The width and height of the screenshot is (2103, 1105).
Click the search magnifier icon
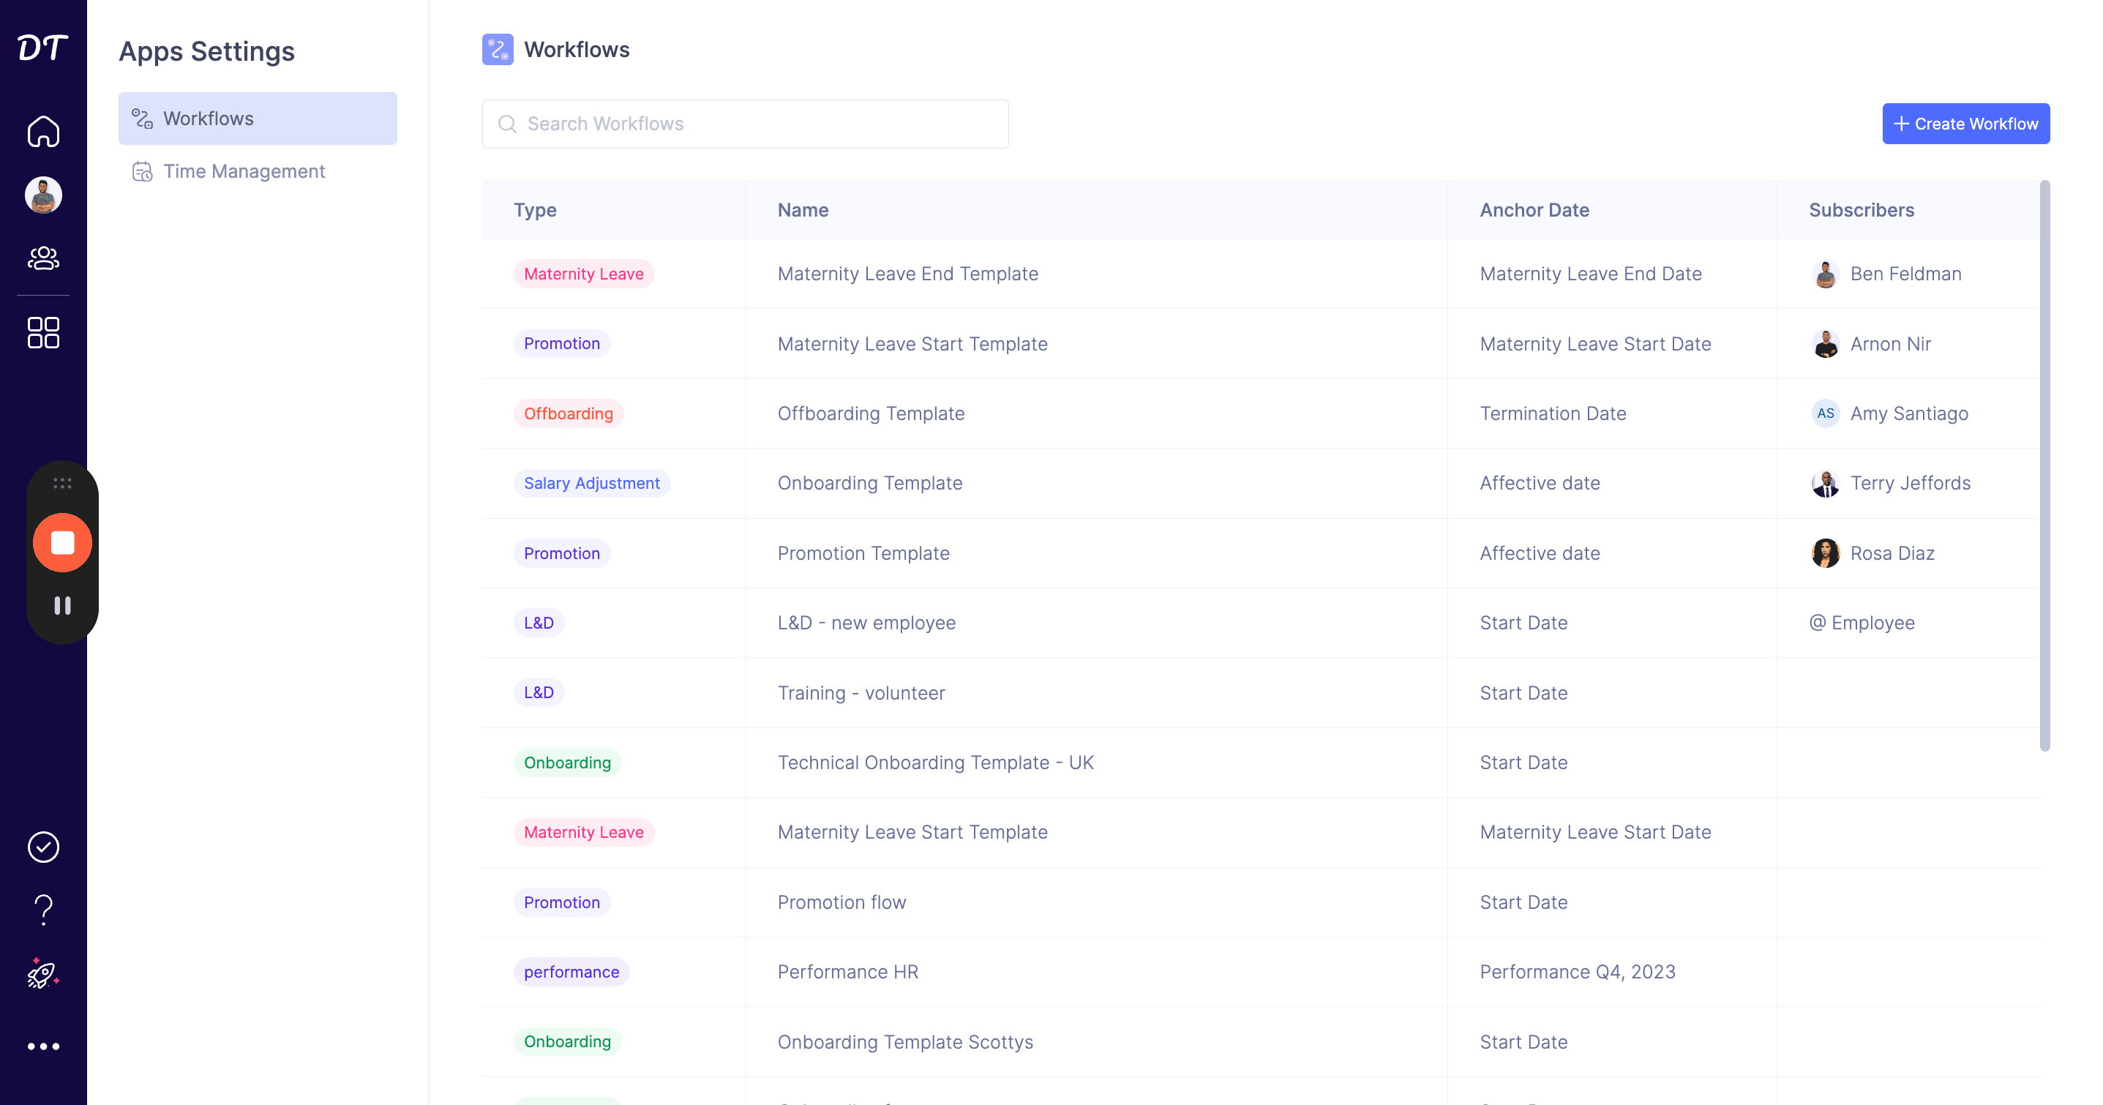point(507,124)
